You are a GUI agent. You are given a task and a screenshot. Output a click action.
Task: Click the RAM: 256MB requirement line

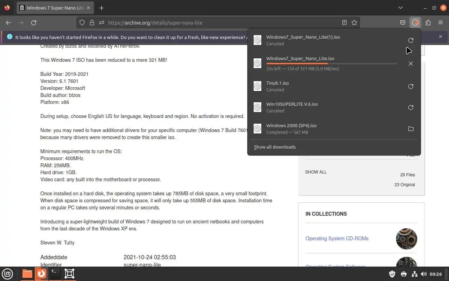(55, 165)
